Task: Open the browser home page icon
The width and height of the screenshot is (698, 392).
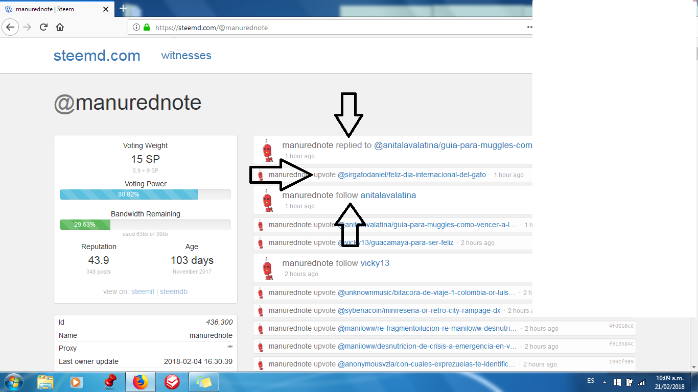Action: pos(60,27)
